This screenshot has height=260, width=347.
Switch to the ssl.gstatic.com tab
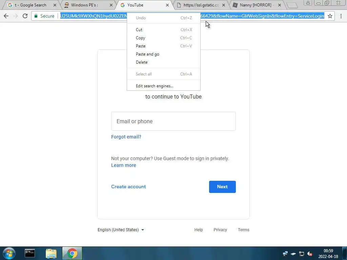(x=201, y=5)
